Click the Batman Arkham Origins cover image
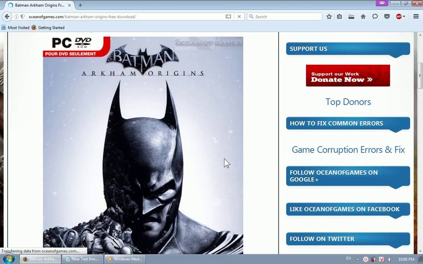 point(143,146)
